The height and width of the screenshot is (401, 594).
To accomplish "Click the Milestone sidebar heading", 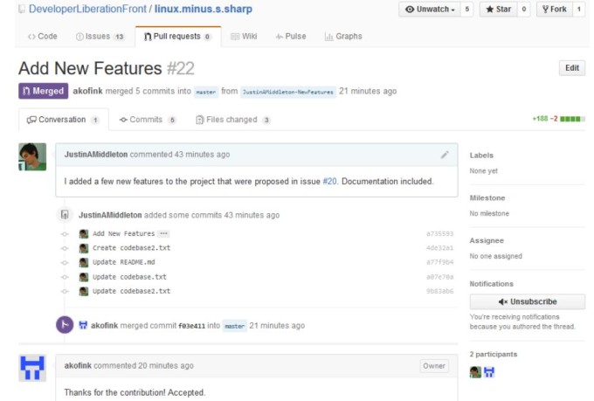I will (x=487, y=197).
